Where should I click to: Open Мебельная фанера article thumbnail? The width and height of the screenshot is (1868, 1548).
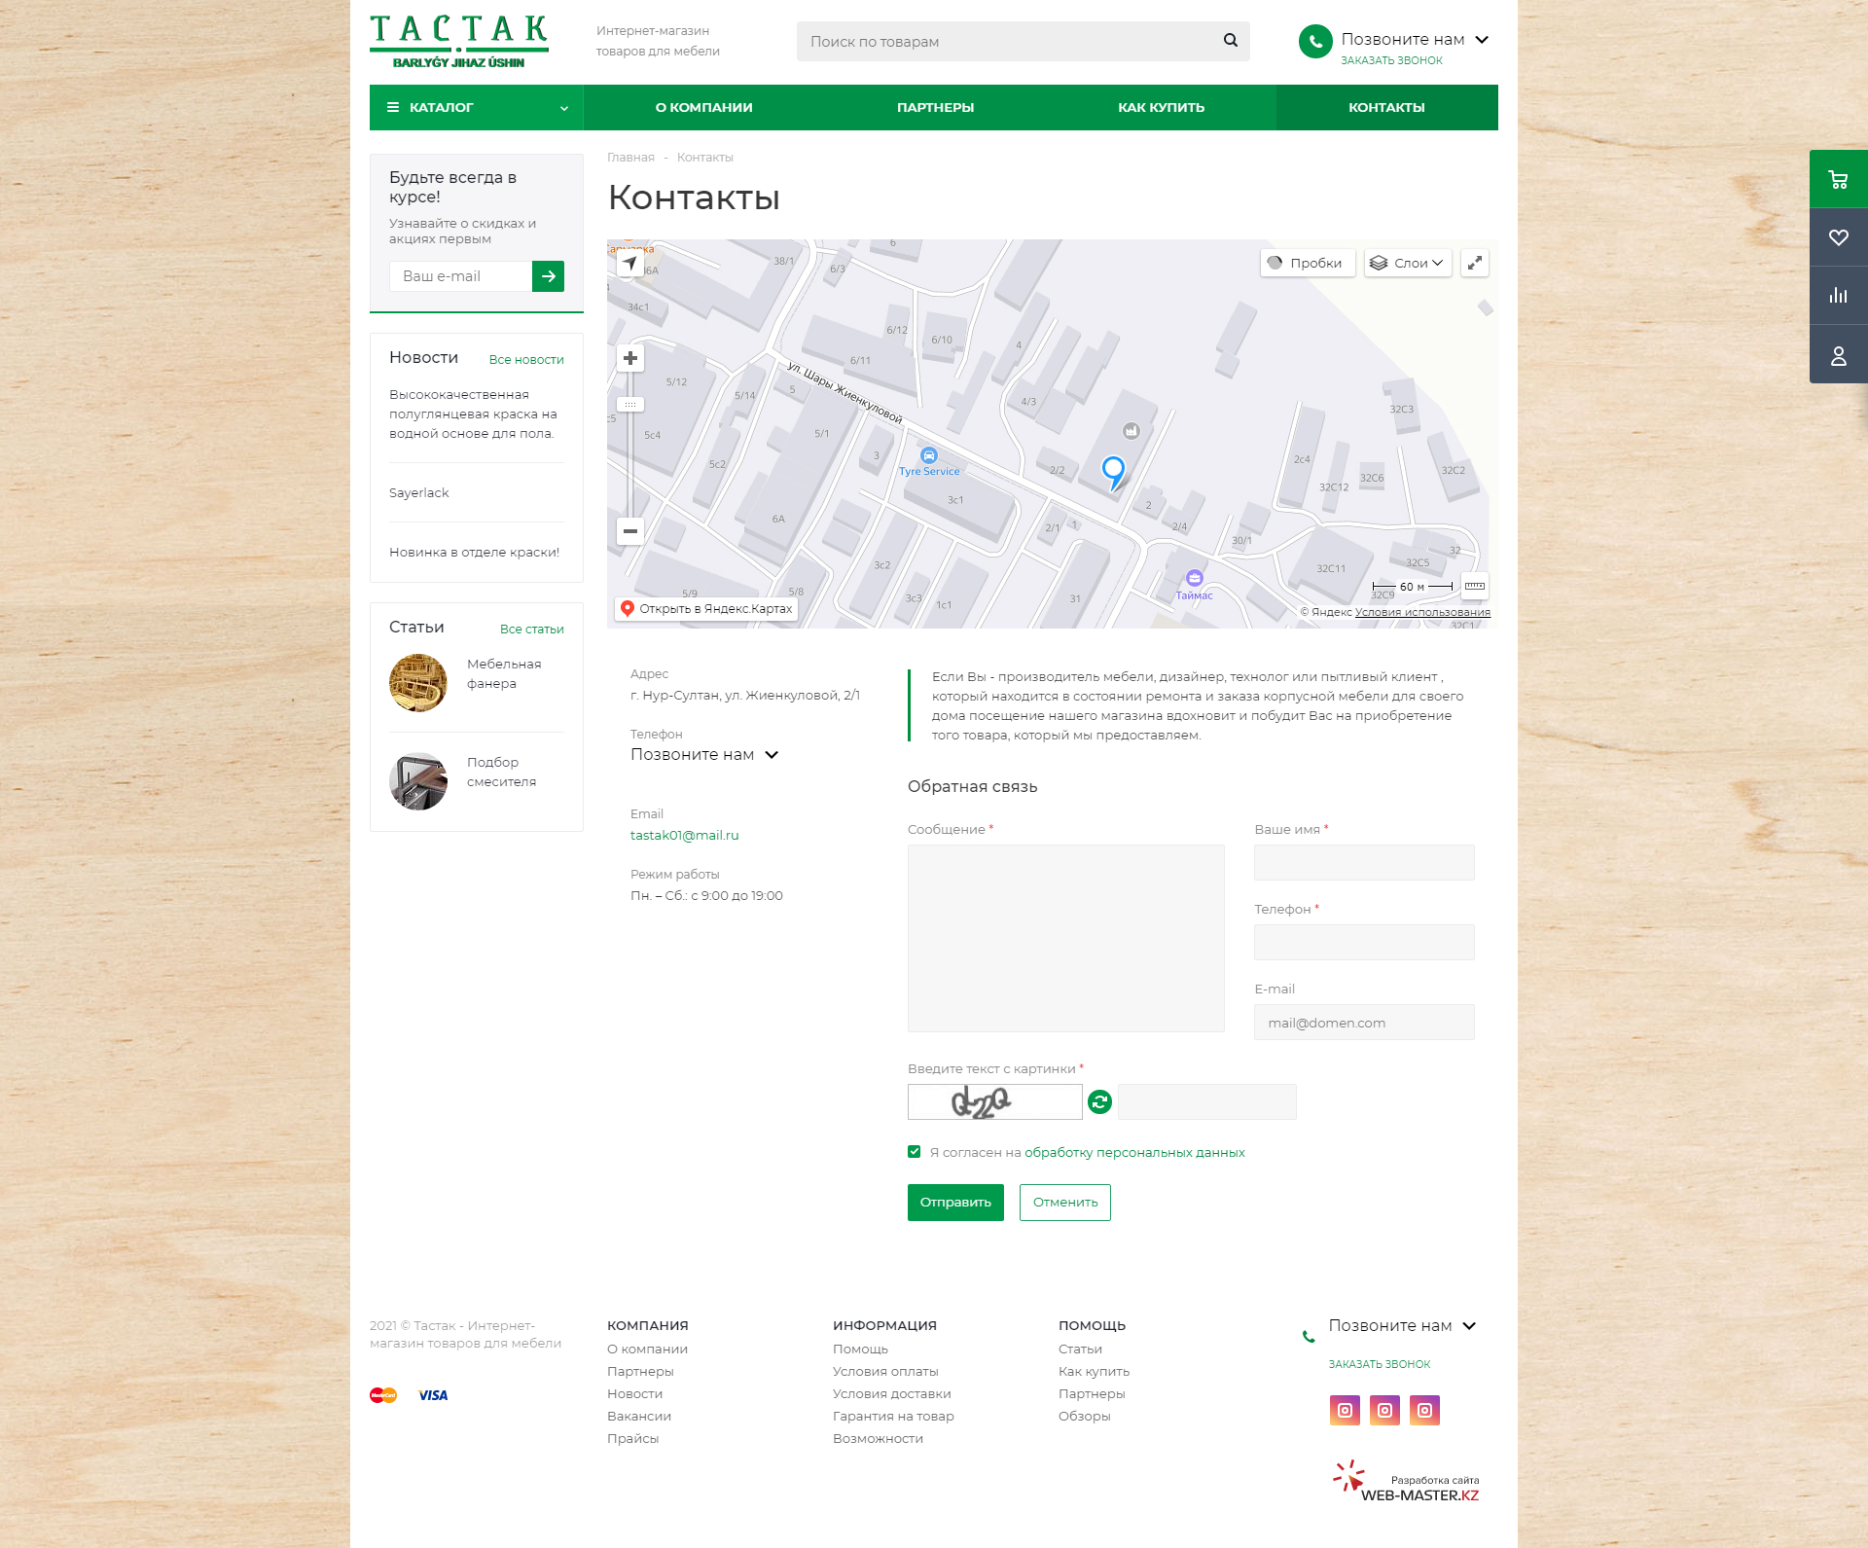coord(418,683)
